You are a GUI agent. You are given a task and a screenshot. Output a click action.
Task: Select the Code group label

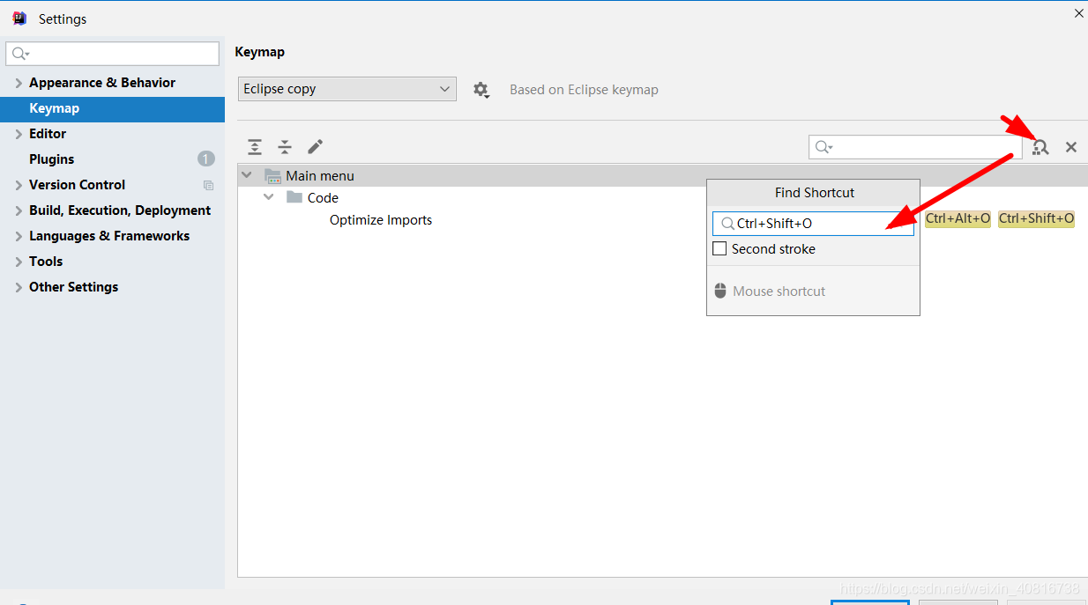click(323, 198)
